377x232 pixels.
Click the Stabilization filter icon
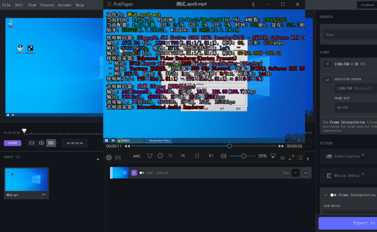pos(329,156)
